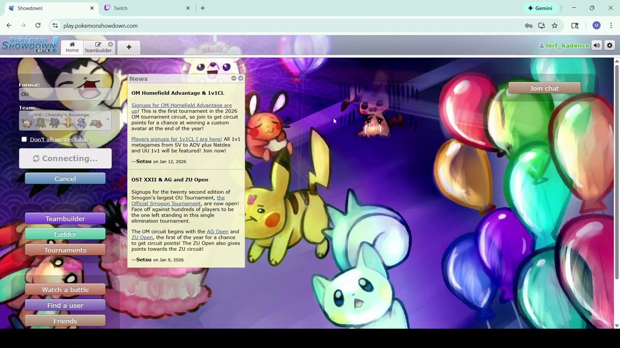This screenshot has width=620, height=348.
Task: Bookmark this page with star
Action: click(555, 26)
